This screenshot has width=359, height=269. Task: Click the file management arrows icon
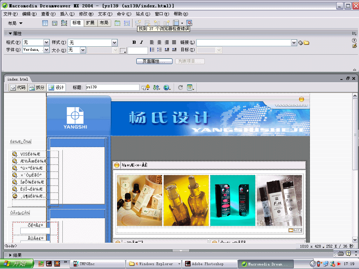point(156,88)
